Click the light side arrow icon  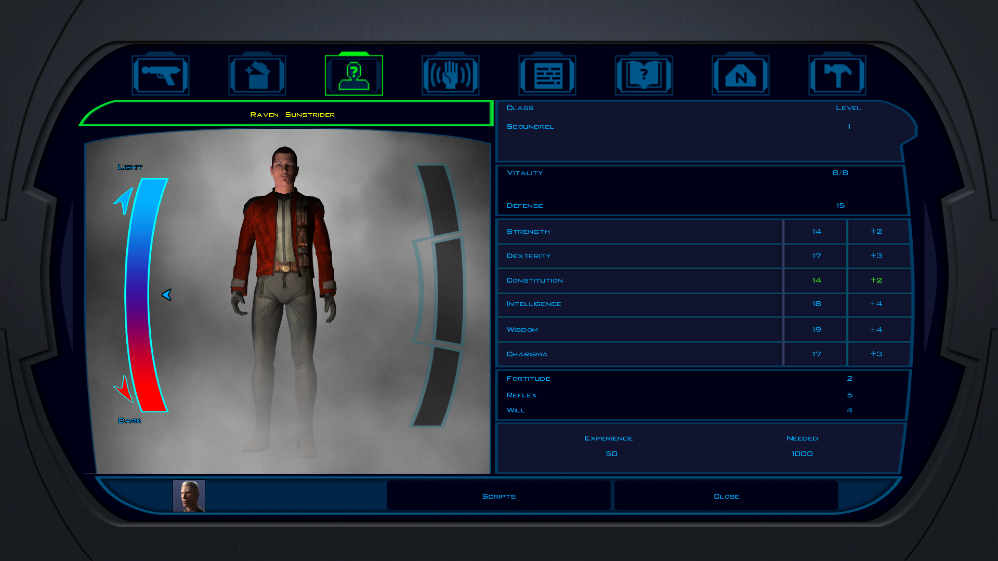[x=124, y=201]
